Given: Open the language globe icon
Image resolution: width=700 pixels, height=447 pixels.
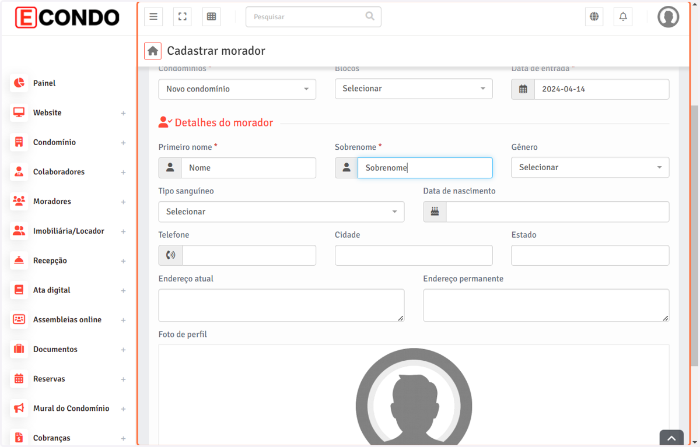Looking at the screenshot, I should (594, 17).
